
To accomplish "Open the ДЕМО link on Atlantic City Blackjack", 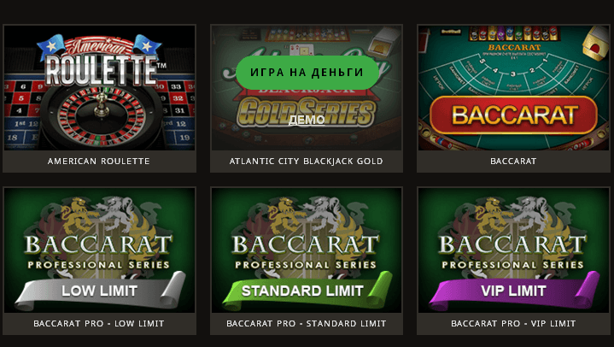I will tap(307, 120).
